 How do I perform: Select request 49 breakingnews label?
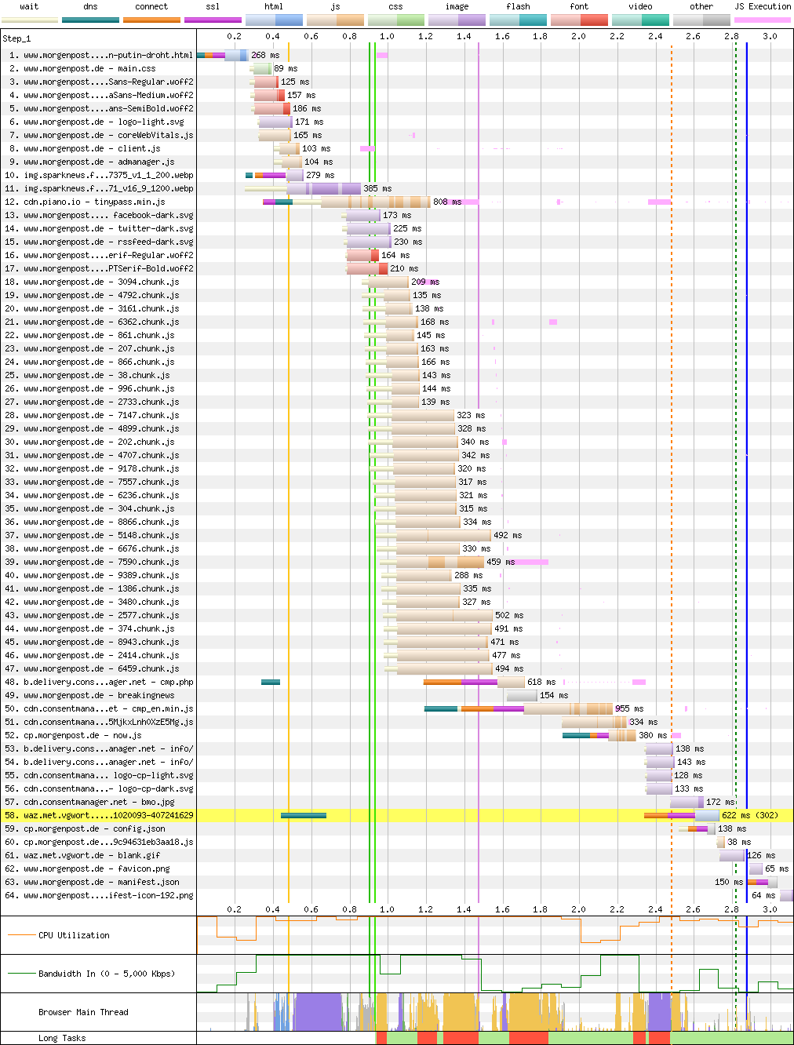point(99,695)
